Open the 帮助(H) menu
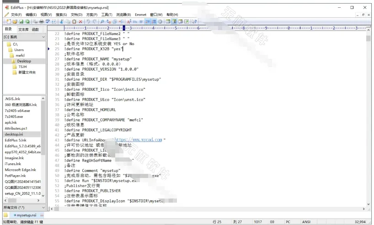Viewport: 374px width, 225px height. pos(172,15)
